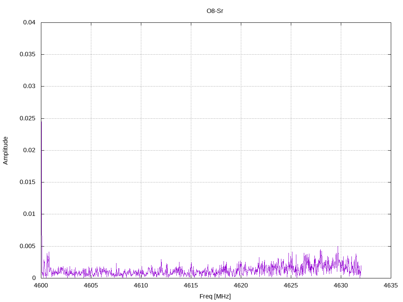The height and width of the screenshot is (302, 403).
Task: Select the 0.005 y-axis tick label
Action: tap(28, 246)
